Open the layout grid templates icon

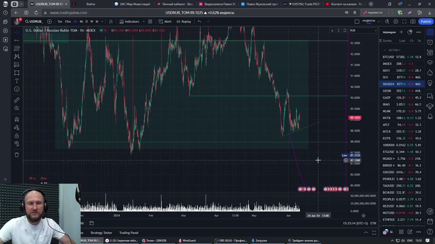[x=150, y=21]
